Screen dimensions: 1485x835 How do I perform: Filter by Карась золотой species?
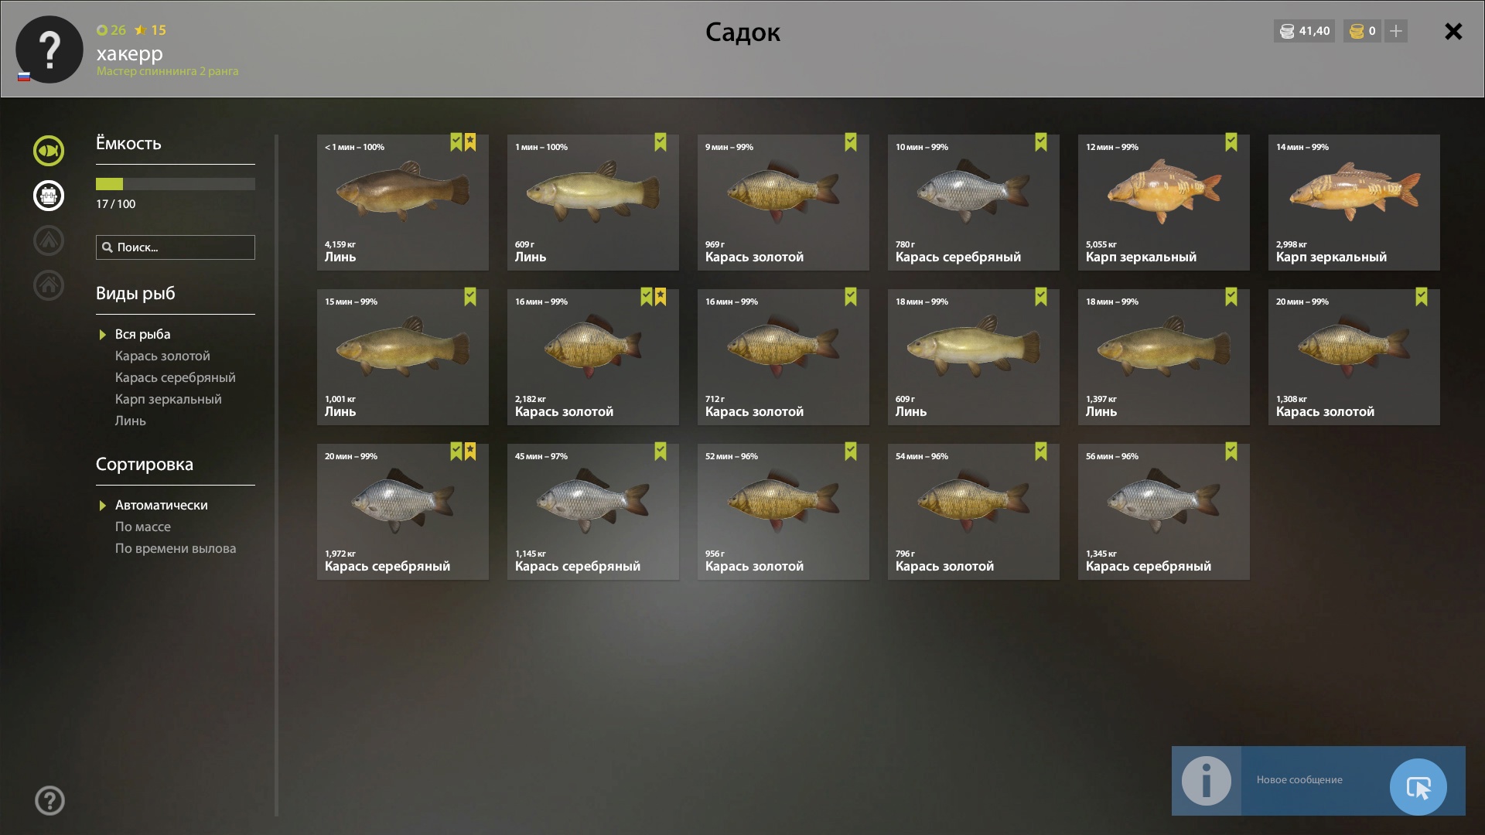[162, 356]
